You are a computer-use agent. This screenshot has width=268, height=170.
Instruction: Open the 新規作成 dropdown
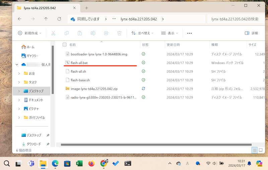coord(30,33)
